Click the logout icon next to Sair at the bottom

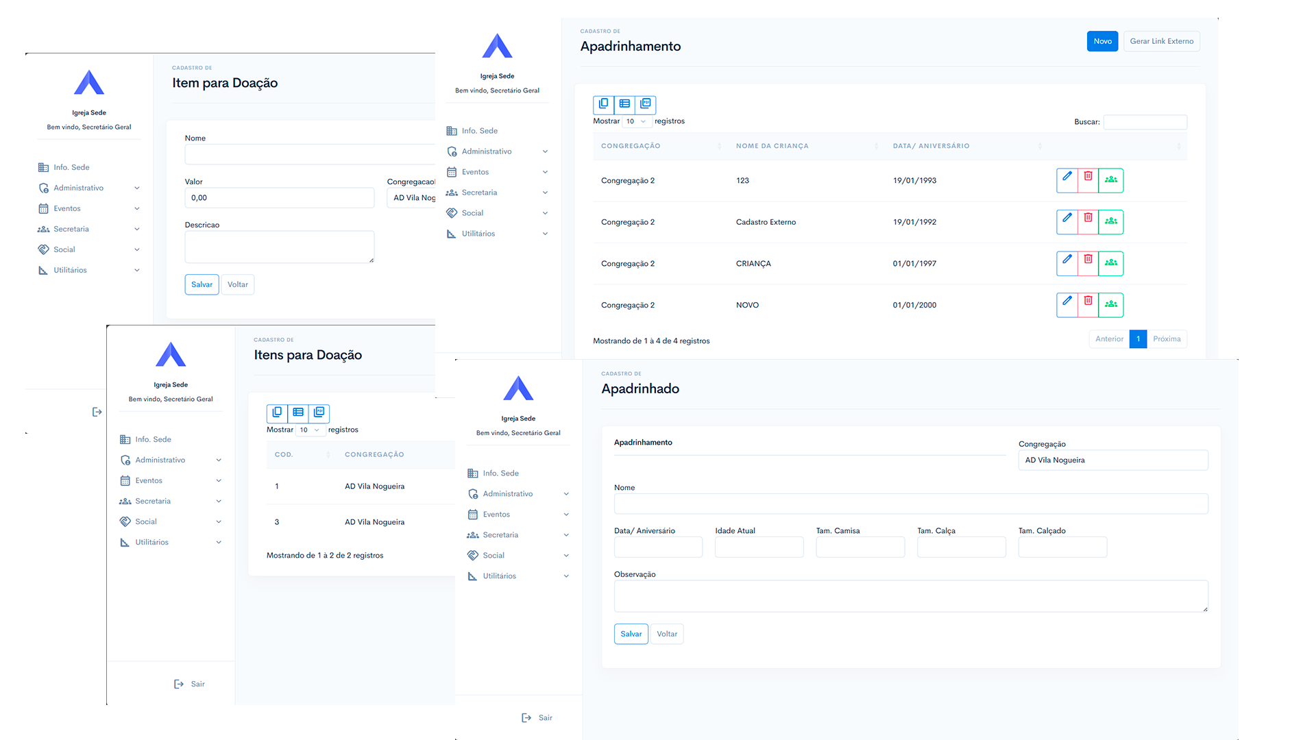click(526, 717)
